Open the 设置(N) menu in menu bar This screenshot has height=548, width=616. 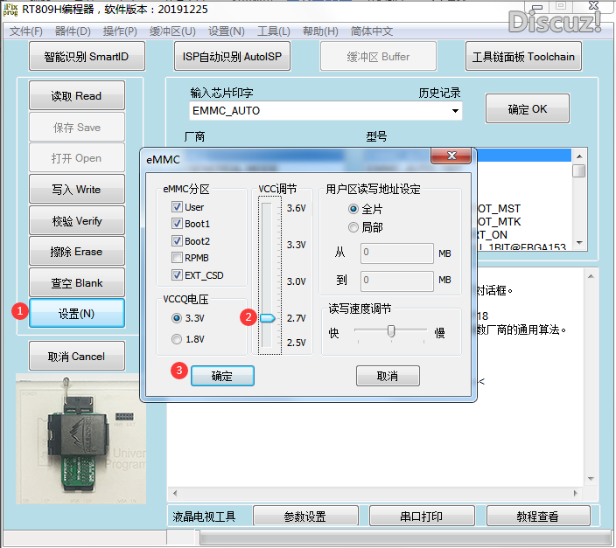coord(227,31)
